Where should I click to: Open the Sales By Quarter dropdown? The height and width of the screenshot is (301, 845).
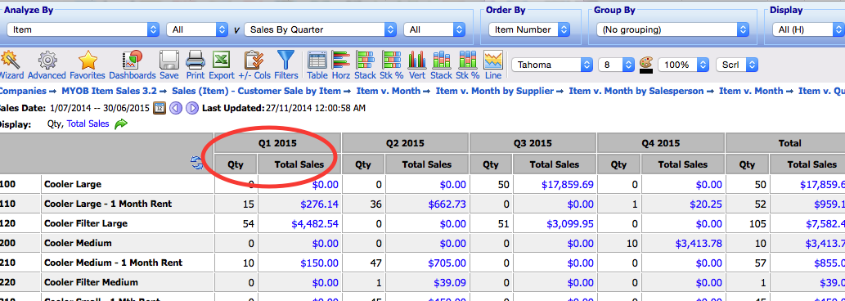[x=321, y=29]
